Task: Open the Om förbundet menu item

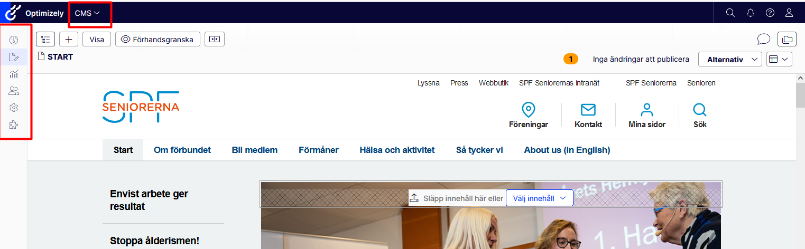Action: click(x=182, y=150)
